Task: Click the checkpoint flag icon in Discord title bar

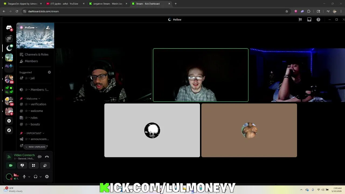Action: click(300, 20)
